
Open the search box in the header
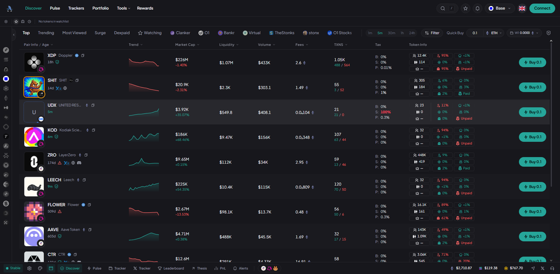click(447, 8)
